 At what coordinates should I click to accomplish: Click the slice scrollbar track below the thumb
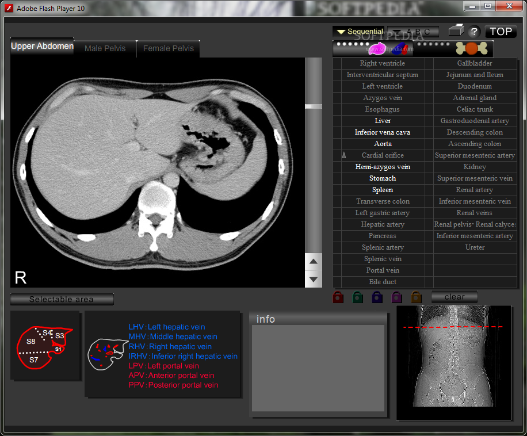coord(313,181)
